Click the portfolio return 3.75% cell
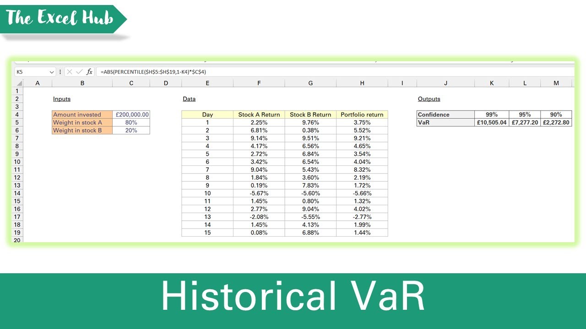The image size is (586, 329). click(362, 122)
